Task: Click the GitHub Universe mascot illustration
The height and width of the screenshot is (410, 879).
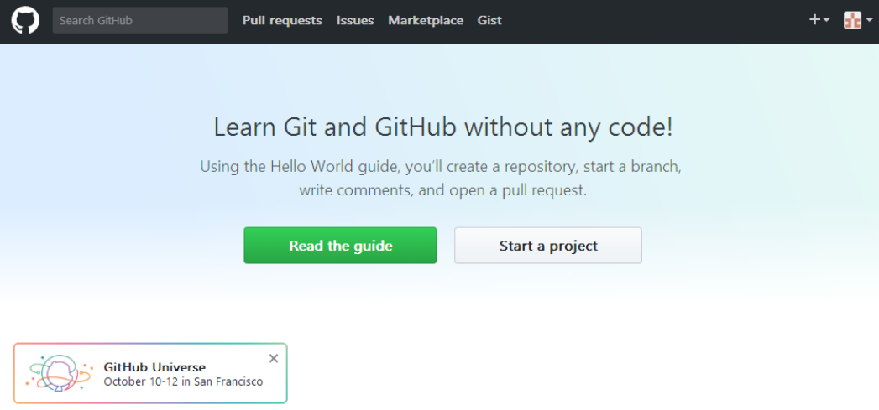Action: pos(59,373)
